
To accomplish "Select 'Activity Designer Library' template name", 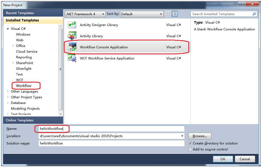I will [99, 25].
